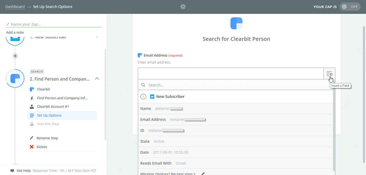The height and width of the screenshot is (175, 366).
Task: Go back to the Dashboard
Action: pos(15,7)
